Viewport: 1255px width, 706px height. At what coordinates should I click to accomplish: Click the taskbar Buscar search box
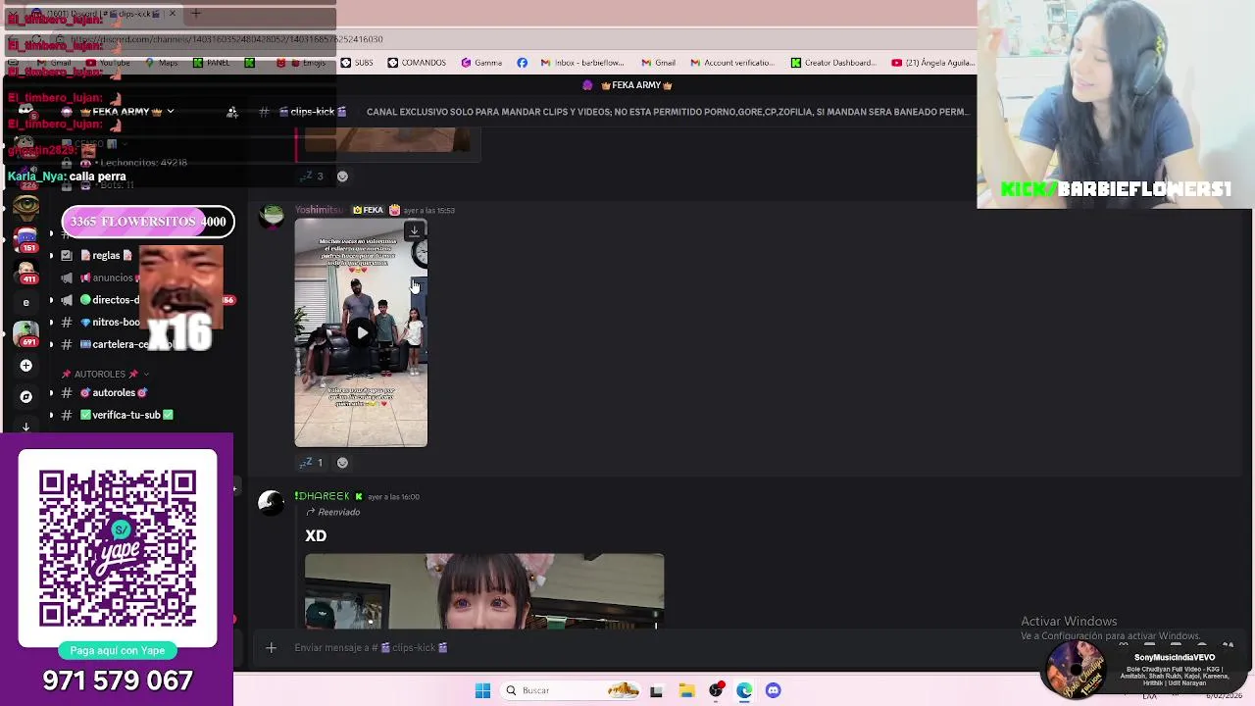click(571, 690)
